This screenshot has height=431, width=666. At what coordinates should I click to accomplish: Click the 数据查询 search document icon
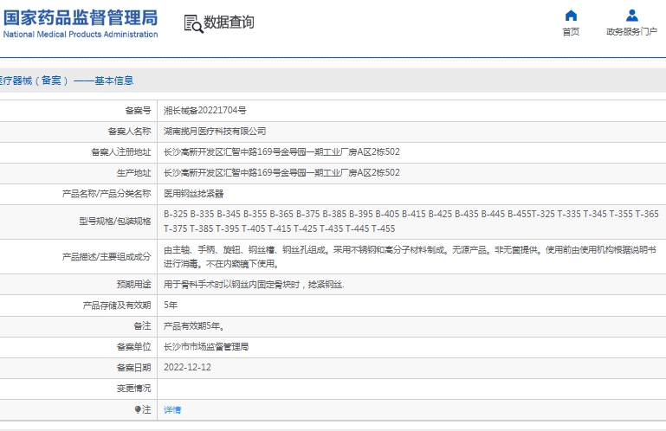193,23
